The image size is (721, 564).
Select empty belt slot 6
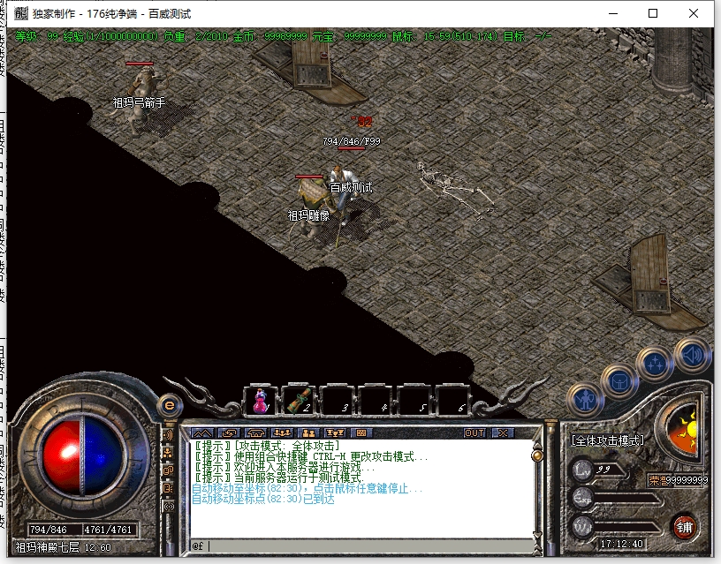coord(453,401)
